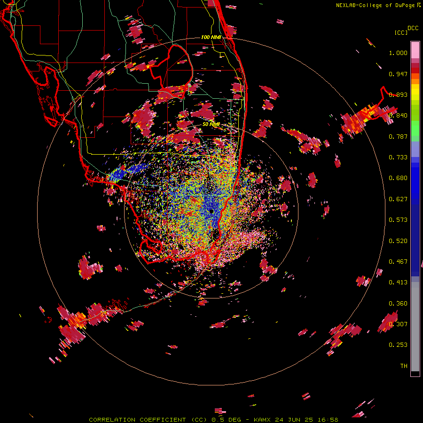Select the 0.413 scale value
Viewport: 423px width, 423px height.
point(398,282)
